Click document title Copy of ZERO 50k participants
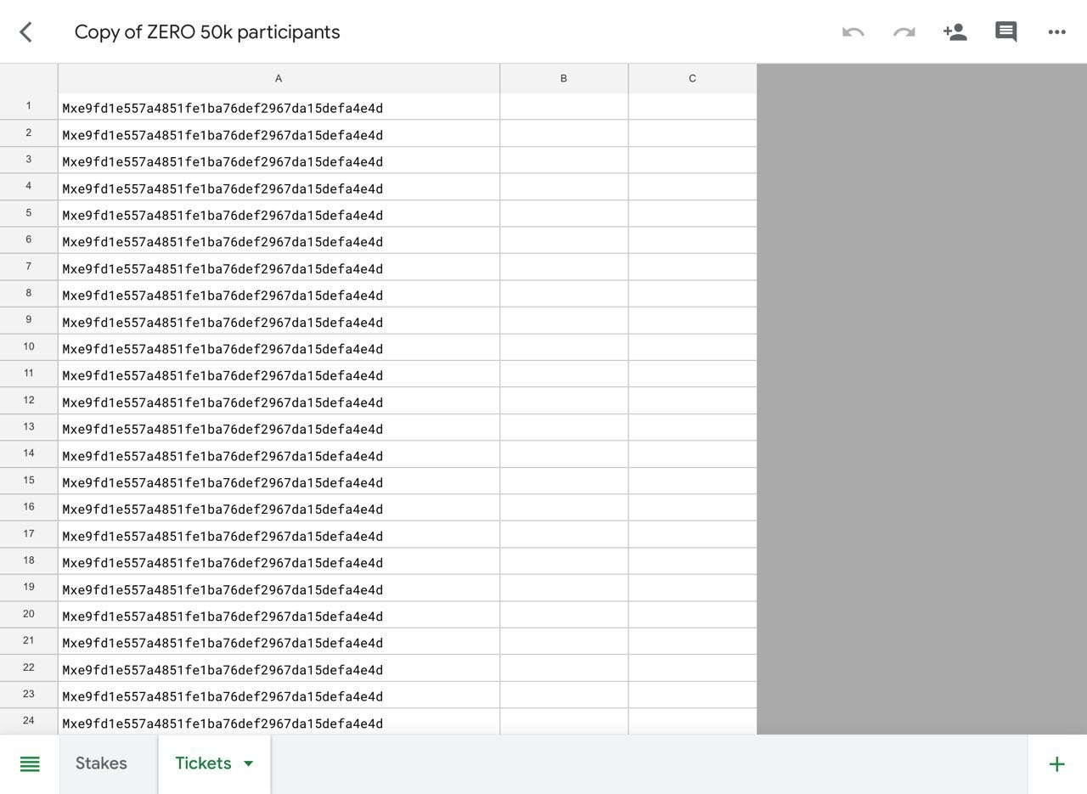The width and height of the screenshot is (1087, 794). coord(207,32)
